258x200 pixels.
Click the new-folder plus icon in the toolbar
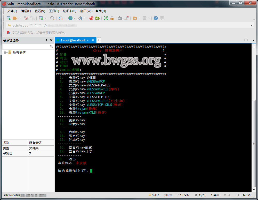tap(135, 18)
